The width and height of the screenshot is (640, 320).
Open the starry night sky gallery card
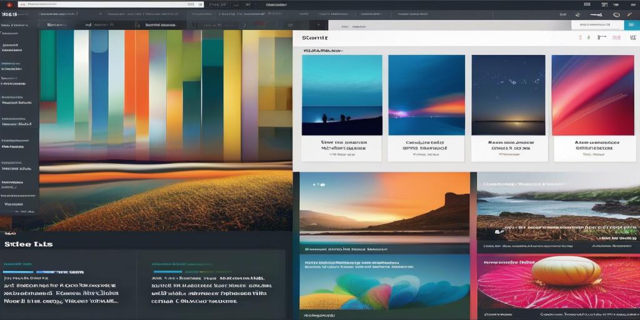coord(508,107)
